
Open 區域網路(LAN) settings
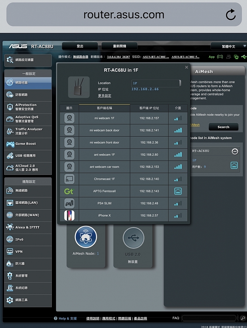point(28,203)
